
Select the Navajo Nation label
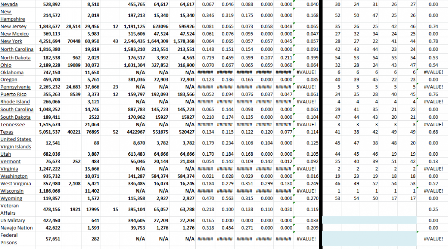coord(16,227)
